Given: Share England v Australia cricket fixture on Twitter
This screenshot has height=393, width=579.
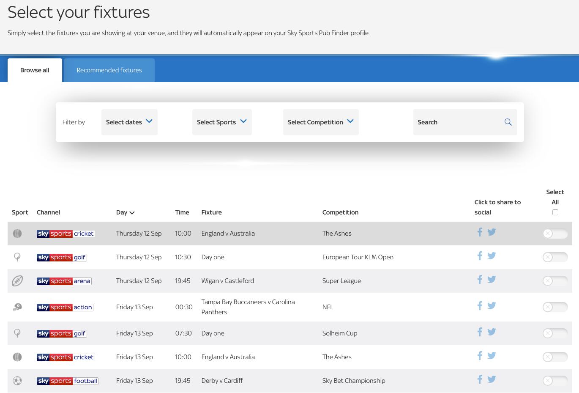Looking at the screenshot, I should [492, 232].
